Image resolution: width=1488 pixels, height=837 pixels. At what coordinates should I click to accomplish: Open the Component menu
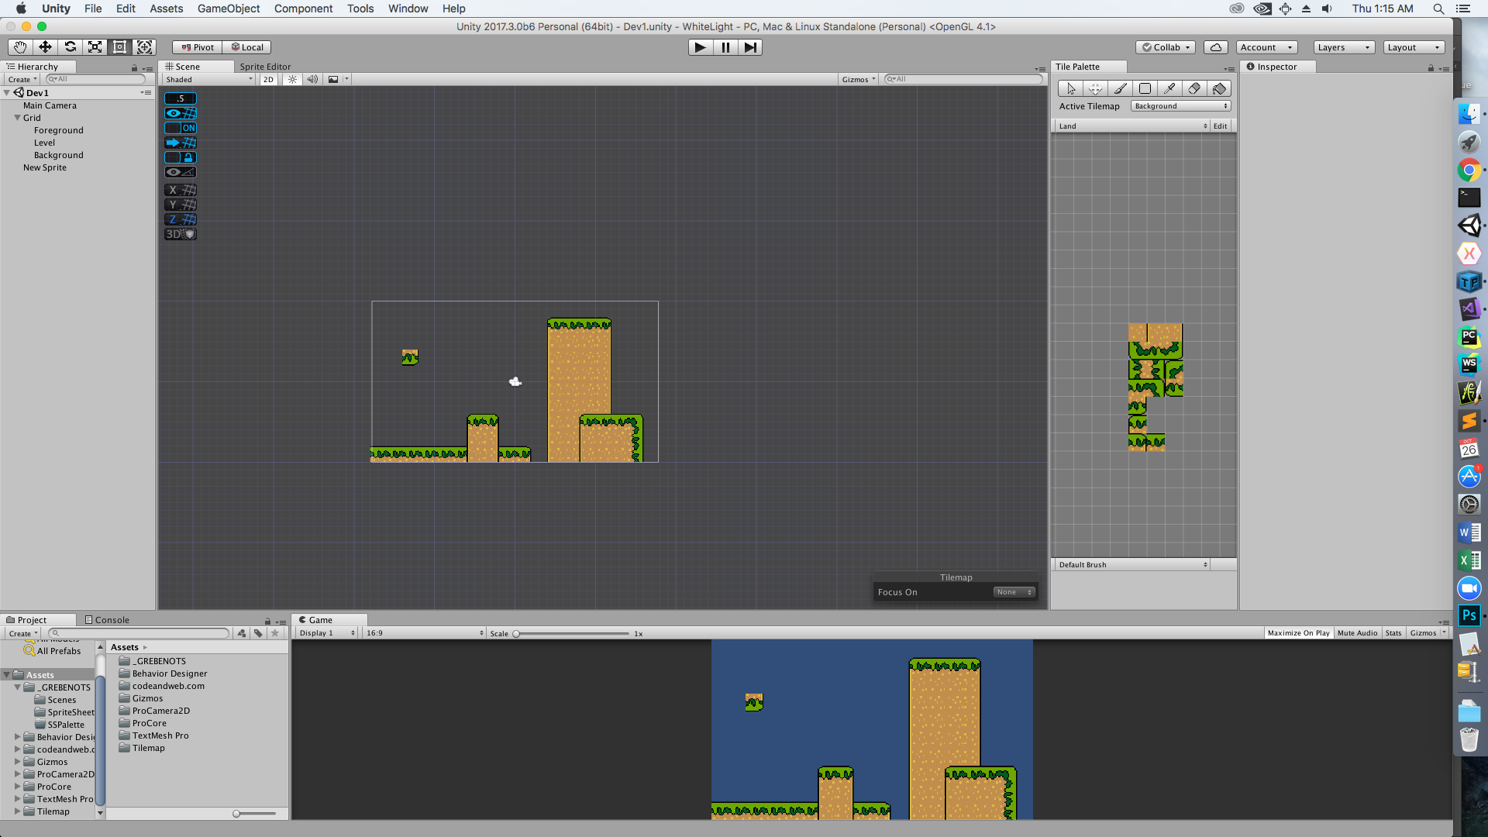point(303,9)
